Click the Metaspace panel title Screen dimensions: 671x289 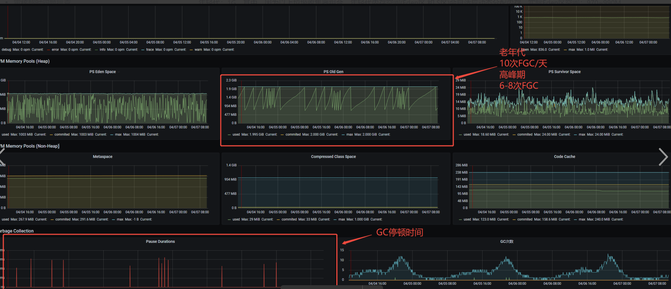[x=102, y=157]
